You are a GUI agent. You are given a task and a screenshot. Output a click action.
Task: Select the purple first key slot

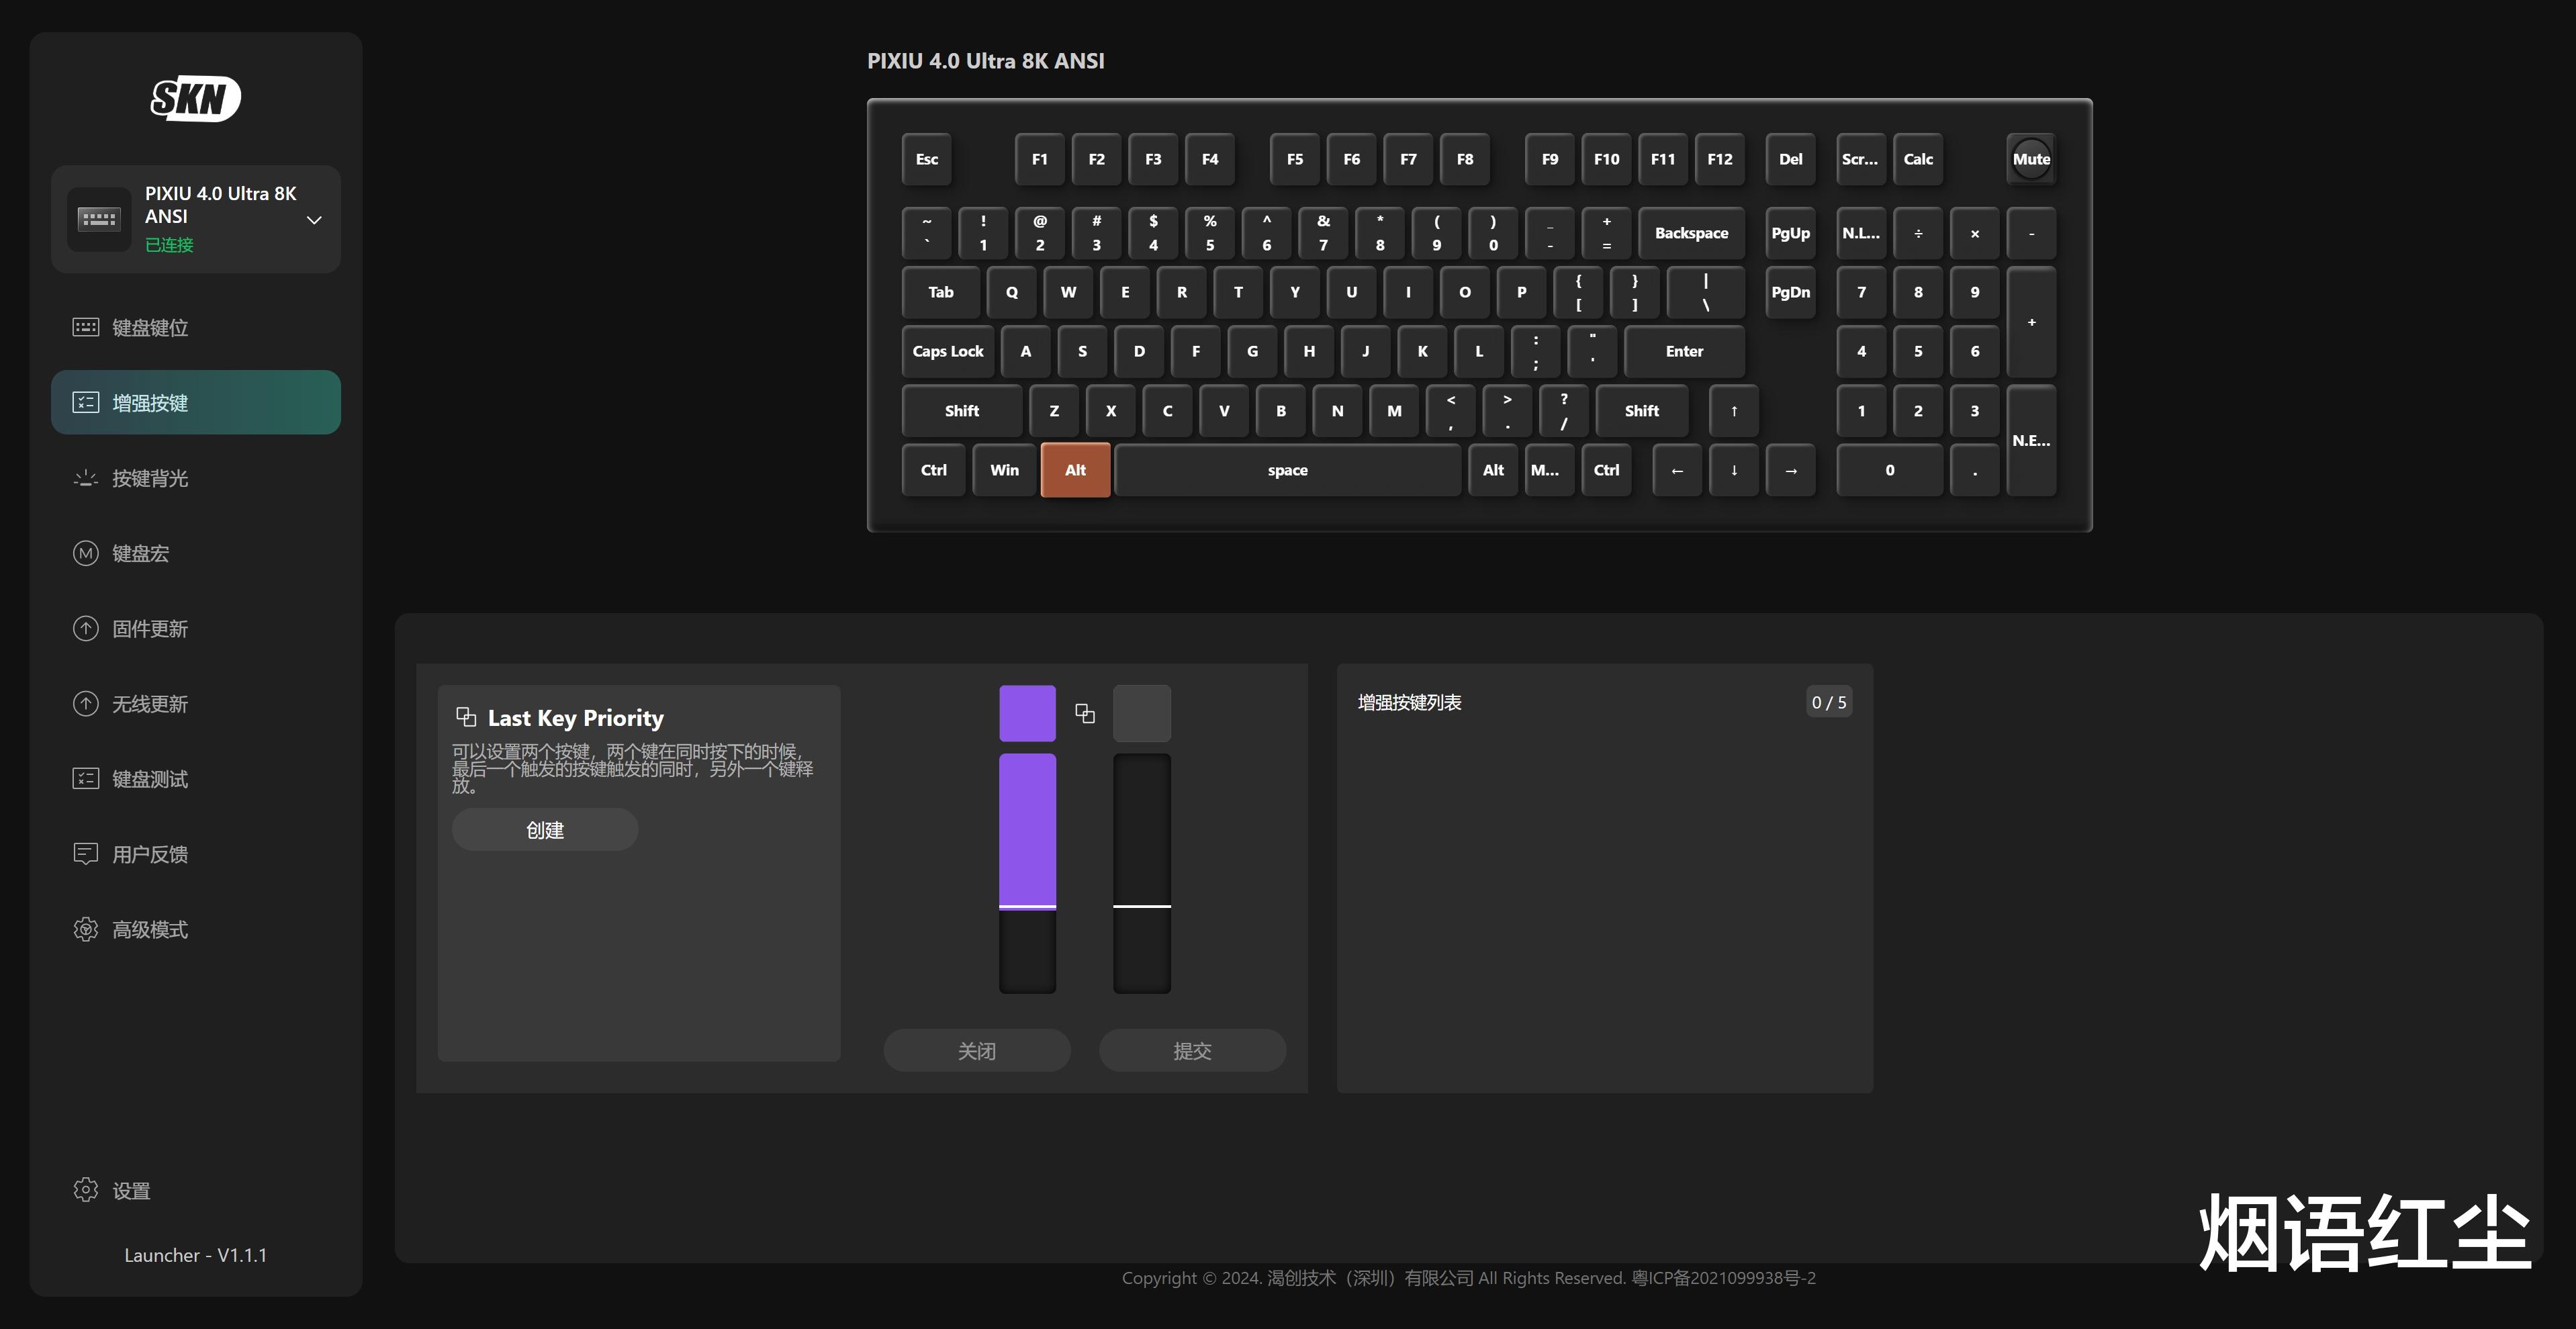(1027, 713)
